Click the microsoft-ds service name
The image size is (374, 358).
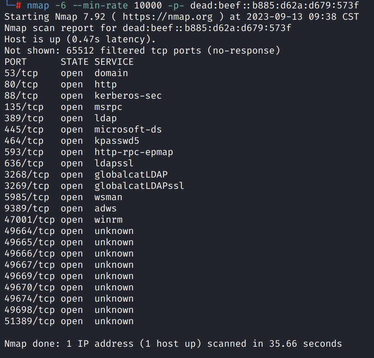(128, 129)
